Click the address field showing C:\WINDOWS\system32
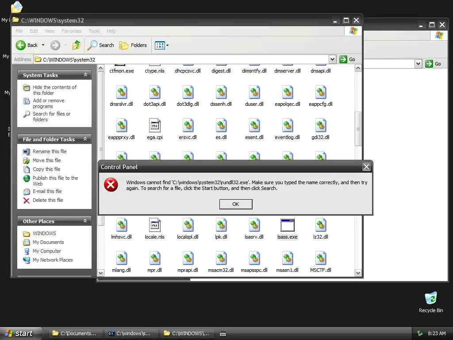The width and height of the screenshot is (453, 340). 181,60
